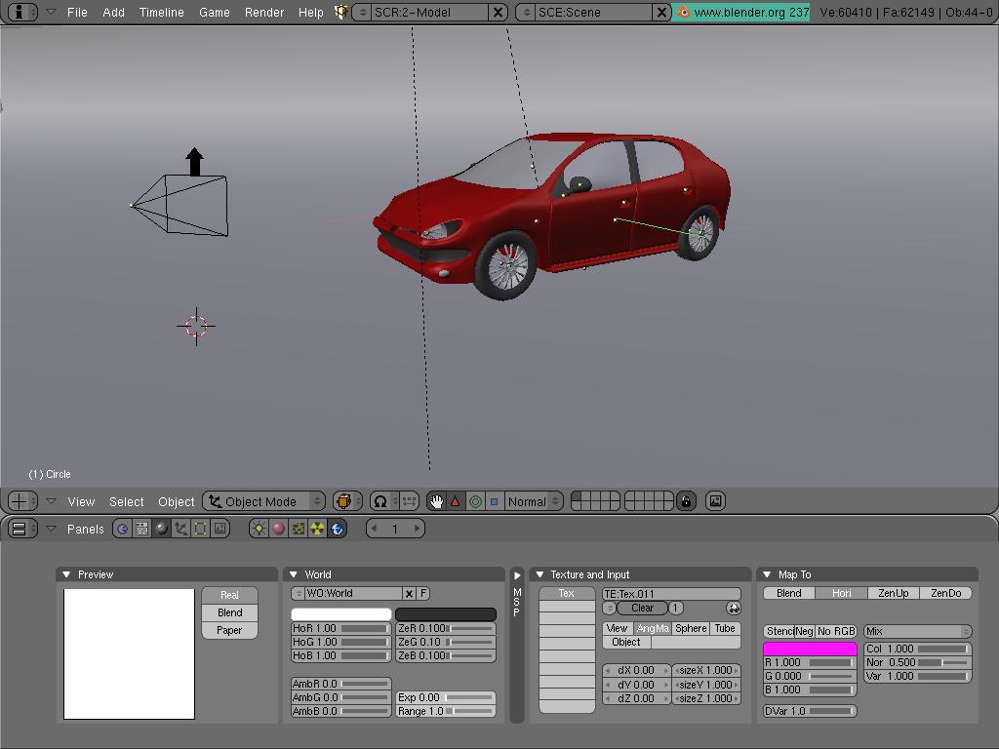Screen dimensions: 999x749
Task: Open the Normal orientation dropdown
Action: pos(534,501)
